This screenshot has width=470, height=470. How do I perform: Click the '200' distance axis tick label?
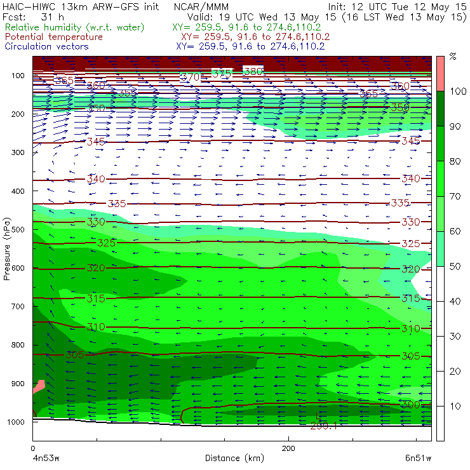pyautogui.click(x=288, y=448)
